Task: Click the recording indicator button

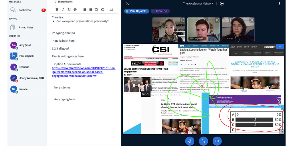Action: point(222,3)
